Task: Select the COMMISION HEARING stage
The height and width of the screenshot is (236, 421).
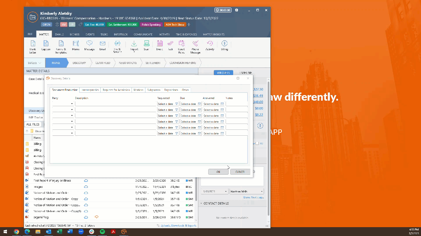Action: pyautogui.click(x=183, y=63)
